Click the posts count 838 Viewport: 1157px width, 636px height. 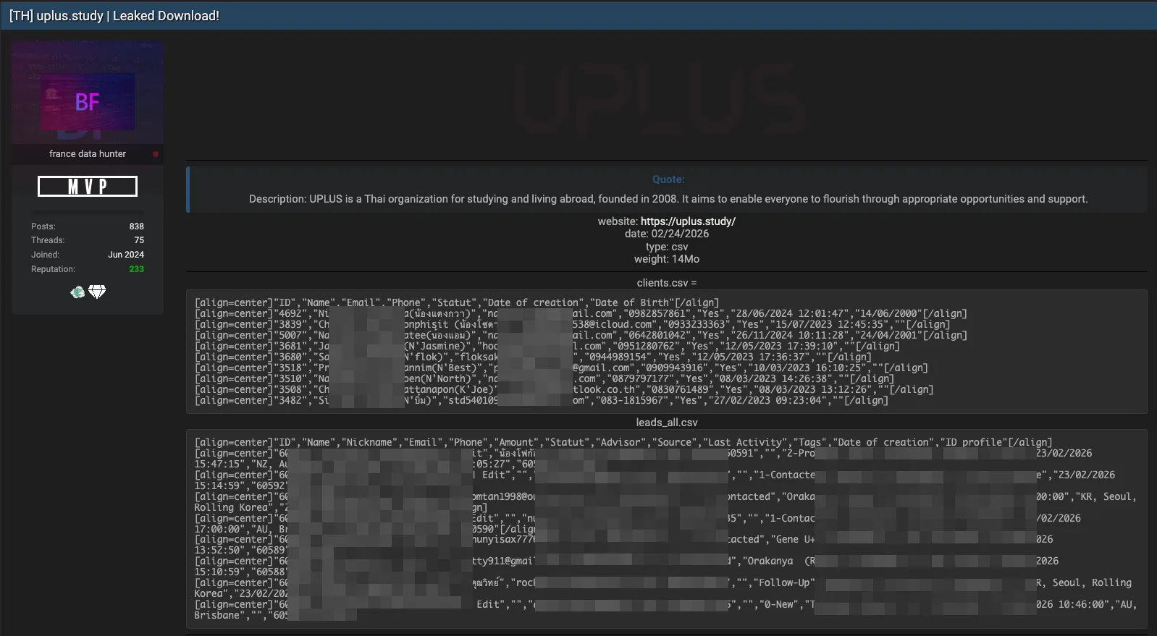click(x=136, y=226)
